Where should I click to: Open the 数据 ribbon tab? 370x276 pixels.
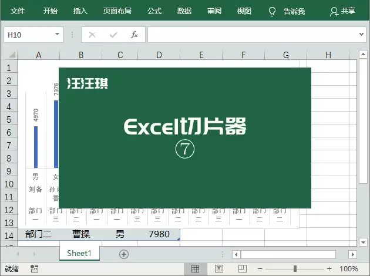click(184, 11)
